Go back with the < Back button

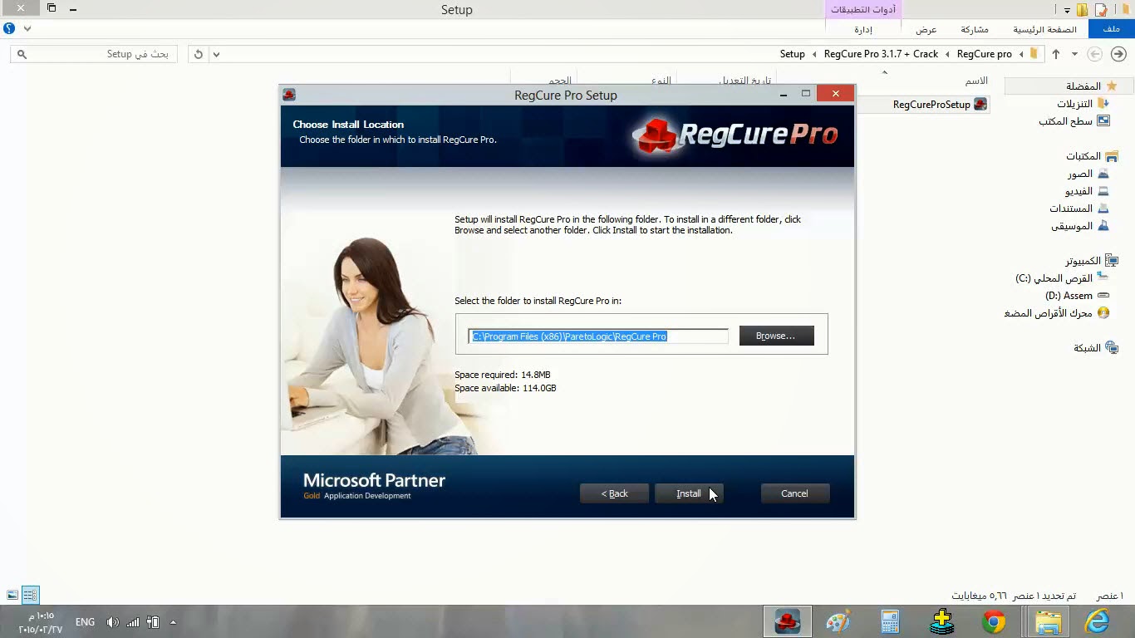(x=614, y=493)
